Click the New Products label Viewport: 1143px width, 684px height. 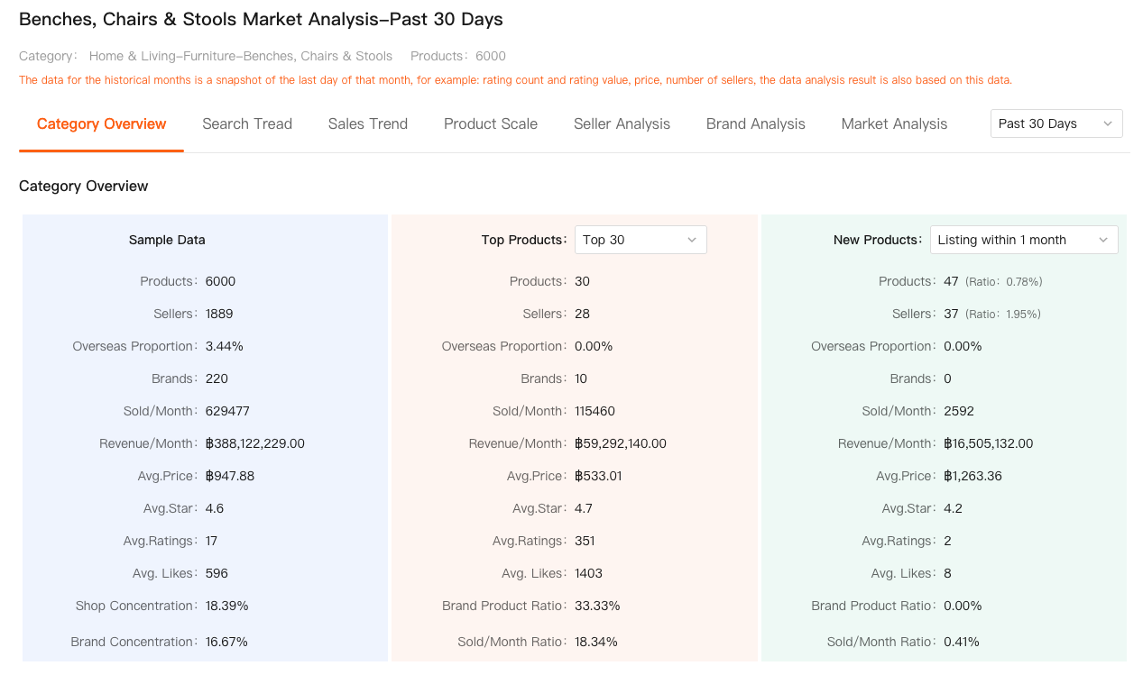point(878,240)
